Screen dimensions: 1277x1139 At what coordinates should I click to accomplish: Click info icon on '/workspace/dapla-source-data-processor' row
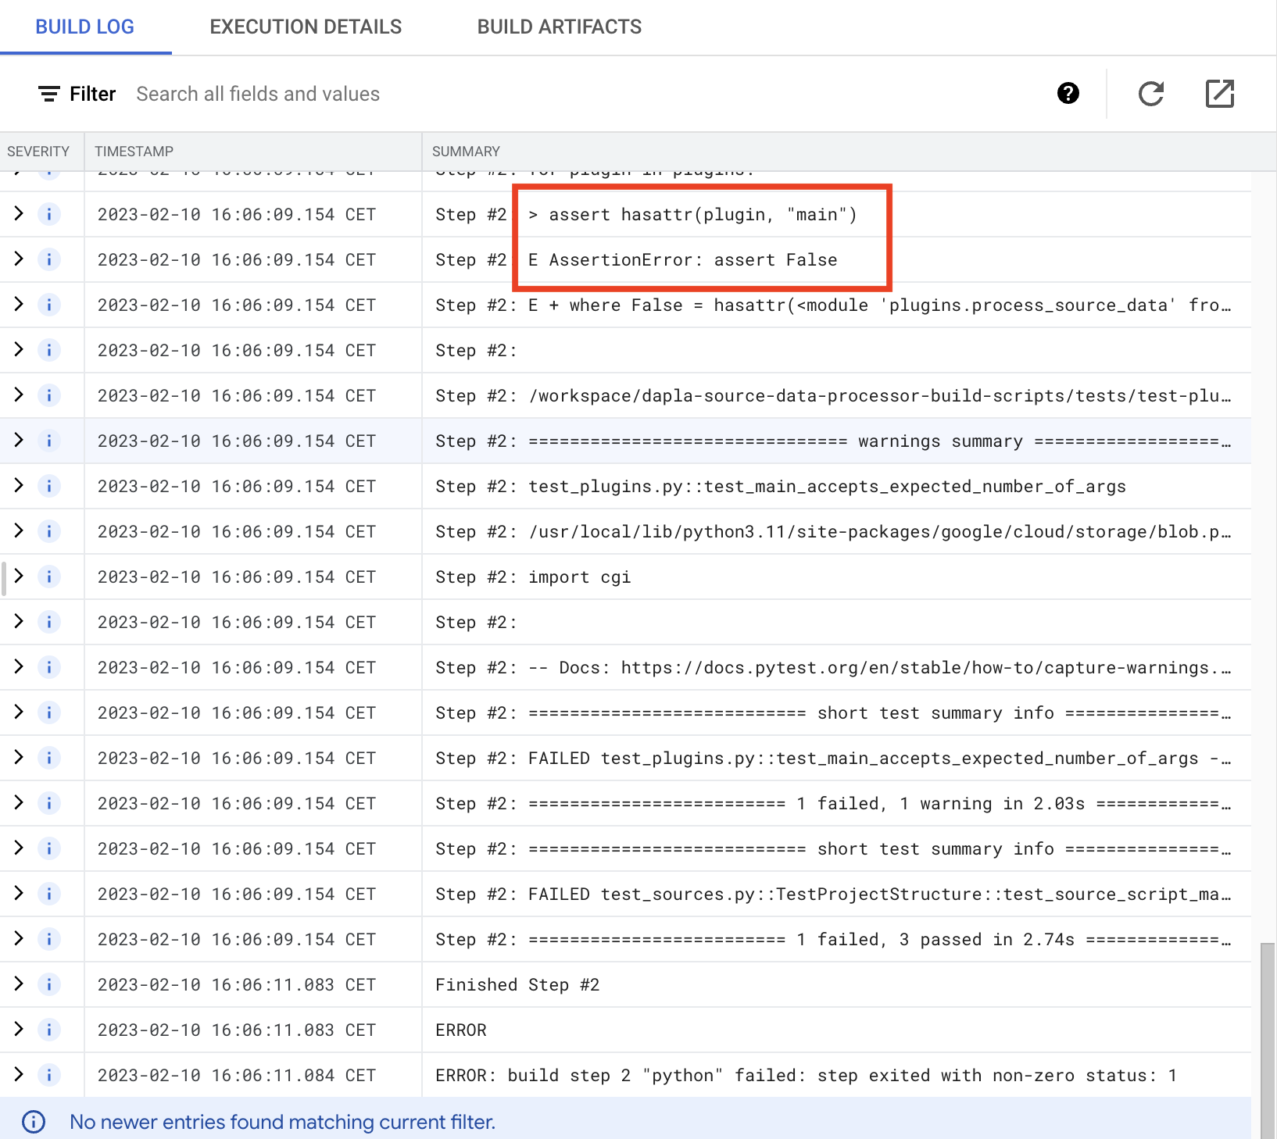[x=49, y=395]
